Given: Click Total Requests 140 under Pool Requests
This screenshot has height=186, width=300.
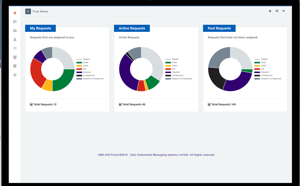Looking at the screenshot, I should tap(222, 104).
